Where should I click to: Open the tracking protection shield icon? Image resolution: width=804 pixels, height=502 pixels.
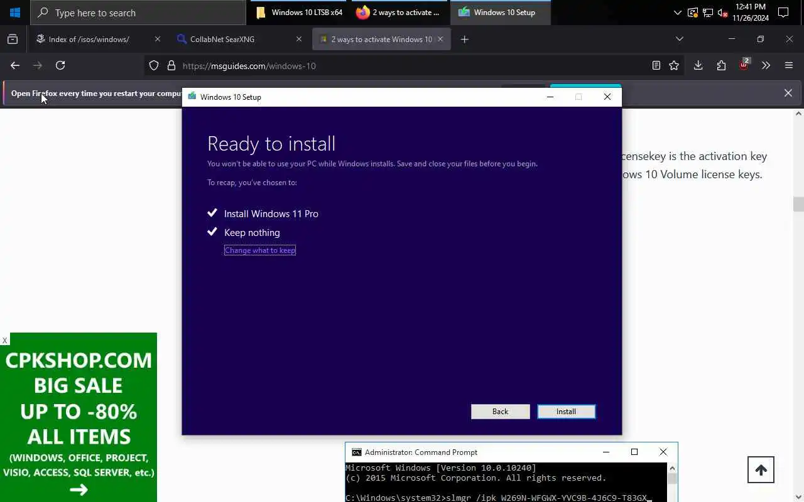[x=154, y=65]
